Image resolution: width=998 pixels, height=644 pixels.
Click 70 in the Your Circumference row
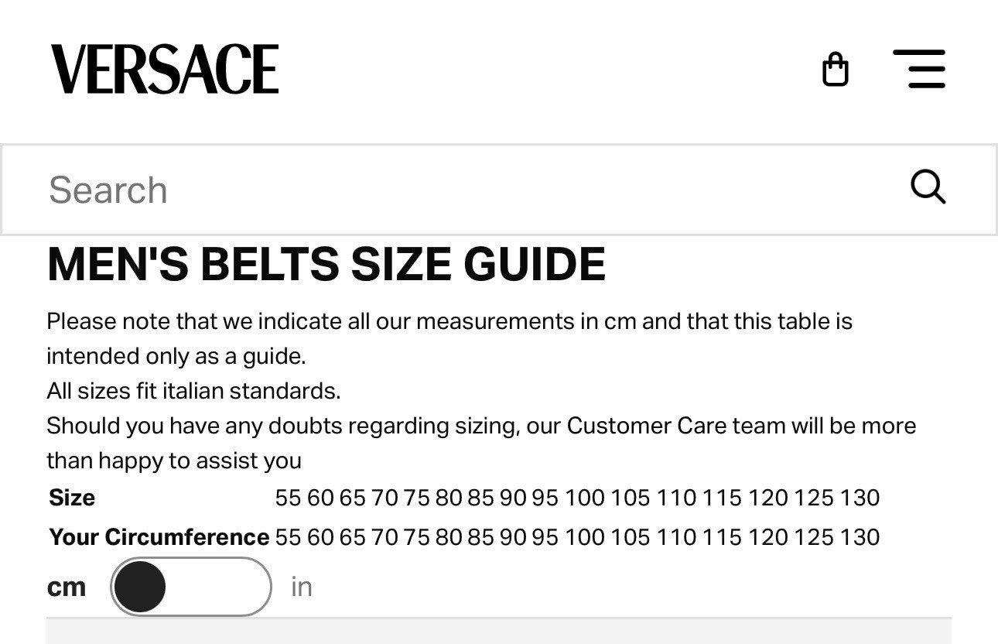385,537
